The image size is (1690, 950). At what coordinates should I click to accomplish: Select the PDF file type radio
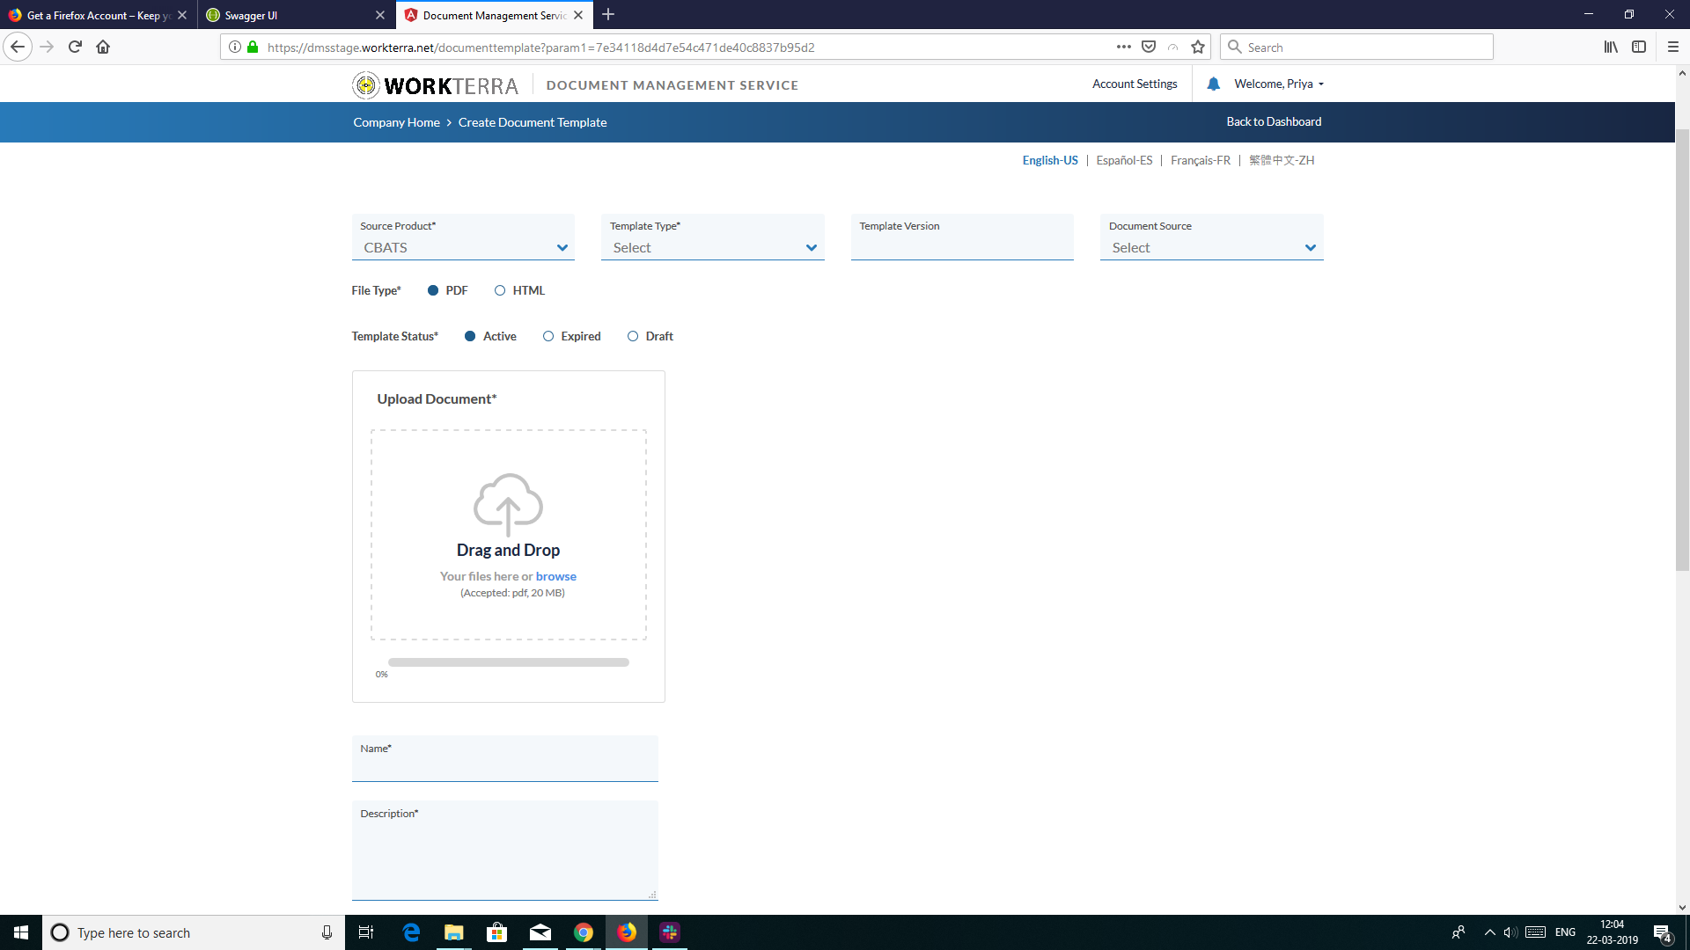coord(433,290)
